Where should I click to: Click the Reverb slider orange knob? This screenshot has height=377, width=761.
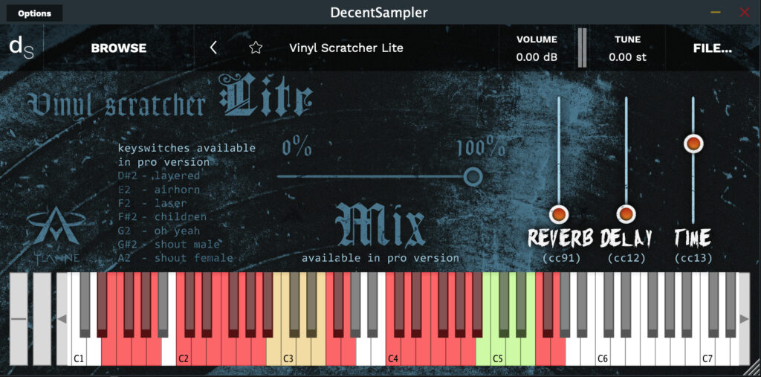tap(558, 215)
